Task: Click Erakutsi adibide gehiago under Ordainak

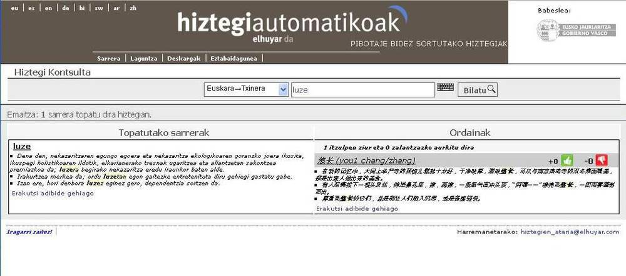Action: [x=357, y=209]
